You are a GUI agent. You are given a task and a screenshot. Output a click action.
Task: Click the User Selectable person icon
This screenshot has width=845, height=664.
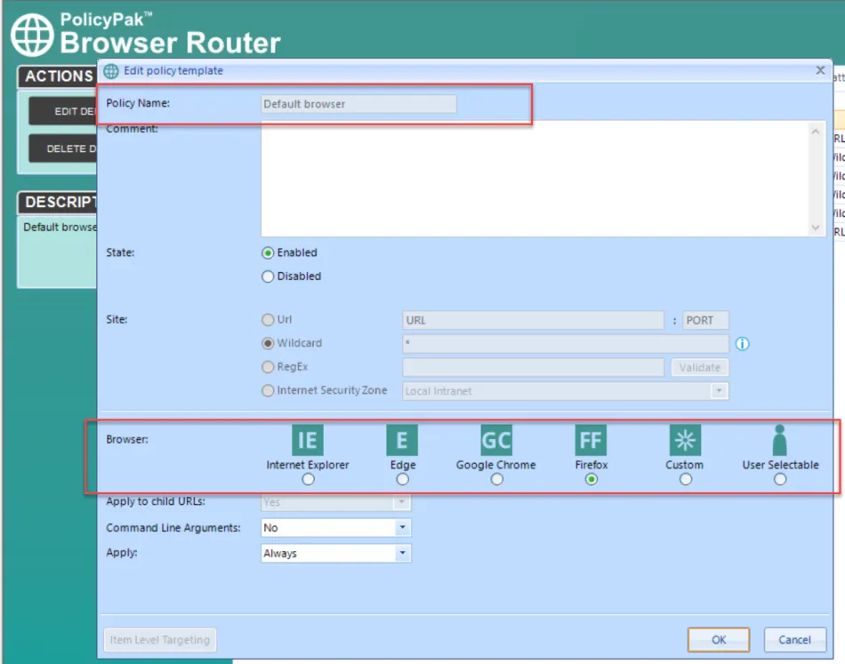pos(780,440)
